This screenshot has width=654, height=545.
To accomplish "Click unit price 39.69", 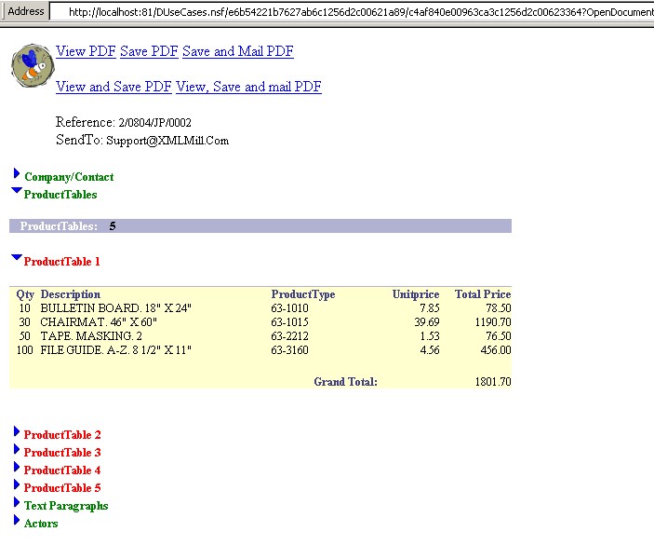I will (x=427, y=322).
